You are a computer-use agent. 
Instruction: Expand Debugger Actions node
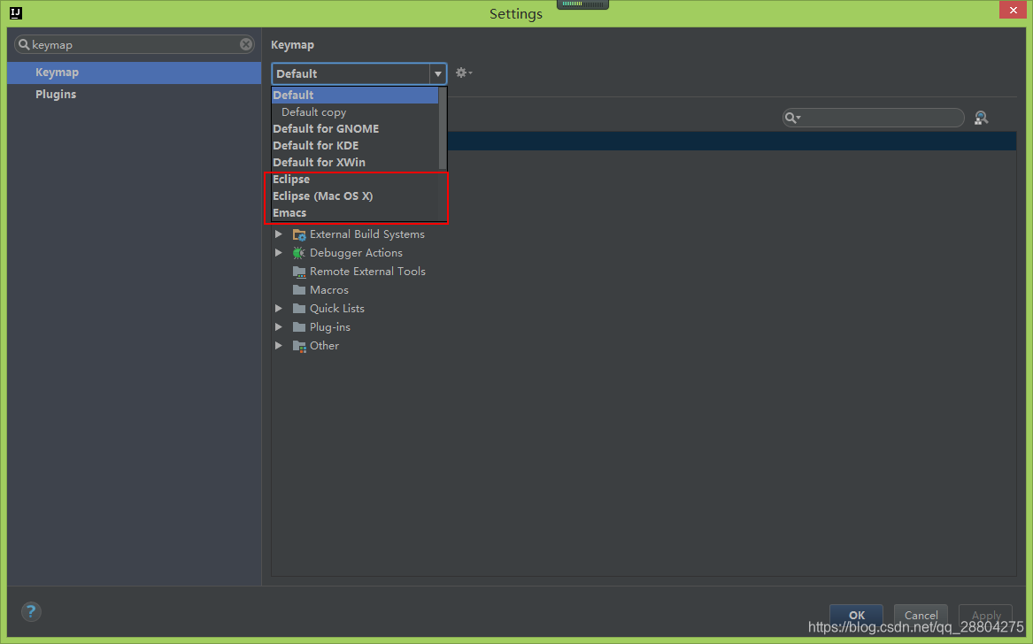(279, 253)
